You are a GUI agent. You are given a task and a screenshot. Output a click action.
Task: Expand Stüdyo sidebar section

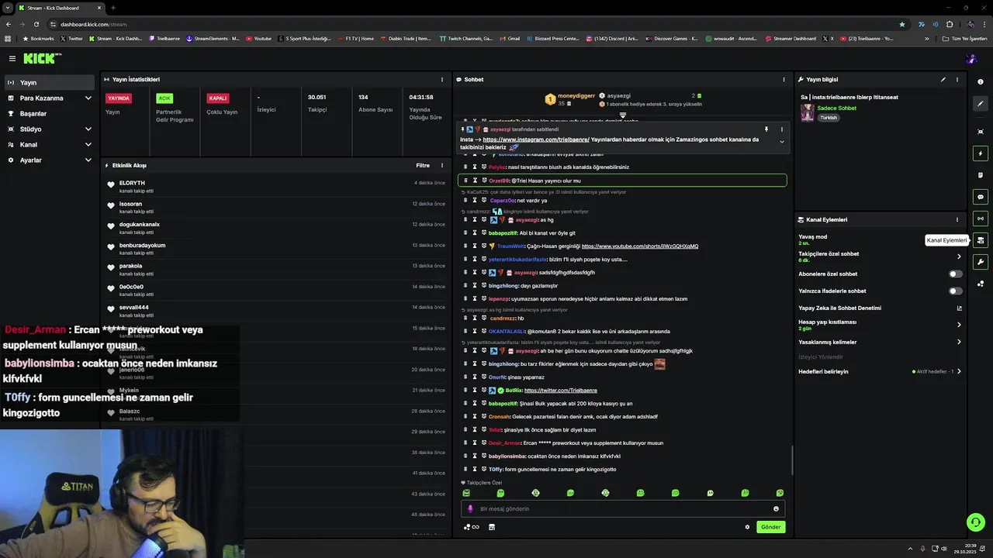[x=50, y=129]
